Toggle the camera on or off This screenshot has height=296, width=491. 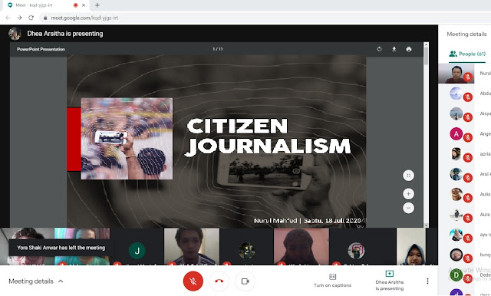tap(245, 281)
